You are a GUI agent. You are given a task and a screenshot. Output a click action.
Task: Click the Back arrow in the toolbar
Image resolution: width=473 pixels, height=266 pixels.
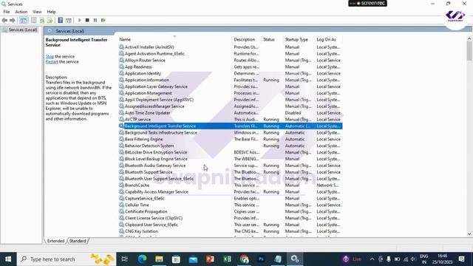(4, 20)
